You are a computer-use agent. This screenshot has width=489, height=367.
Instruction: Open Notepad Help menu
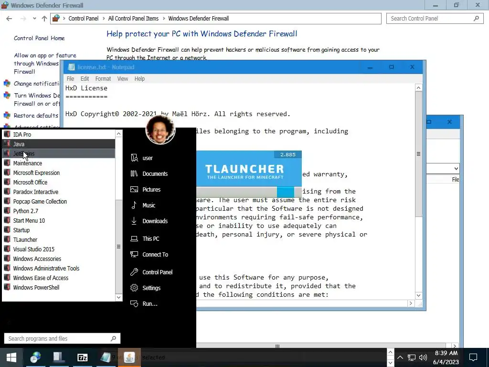pos(139,79)
